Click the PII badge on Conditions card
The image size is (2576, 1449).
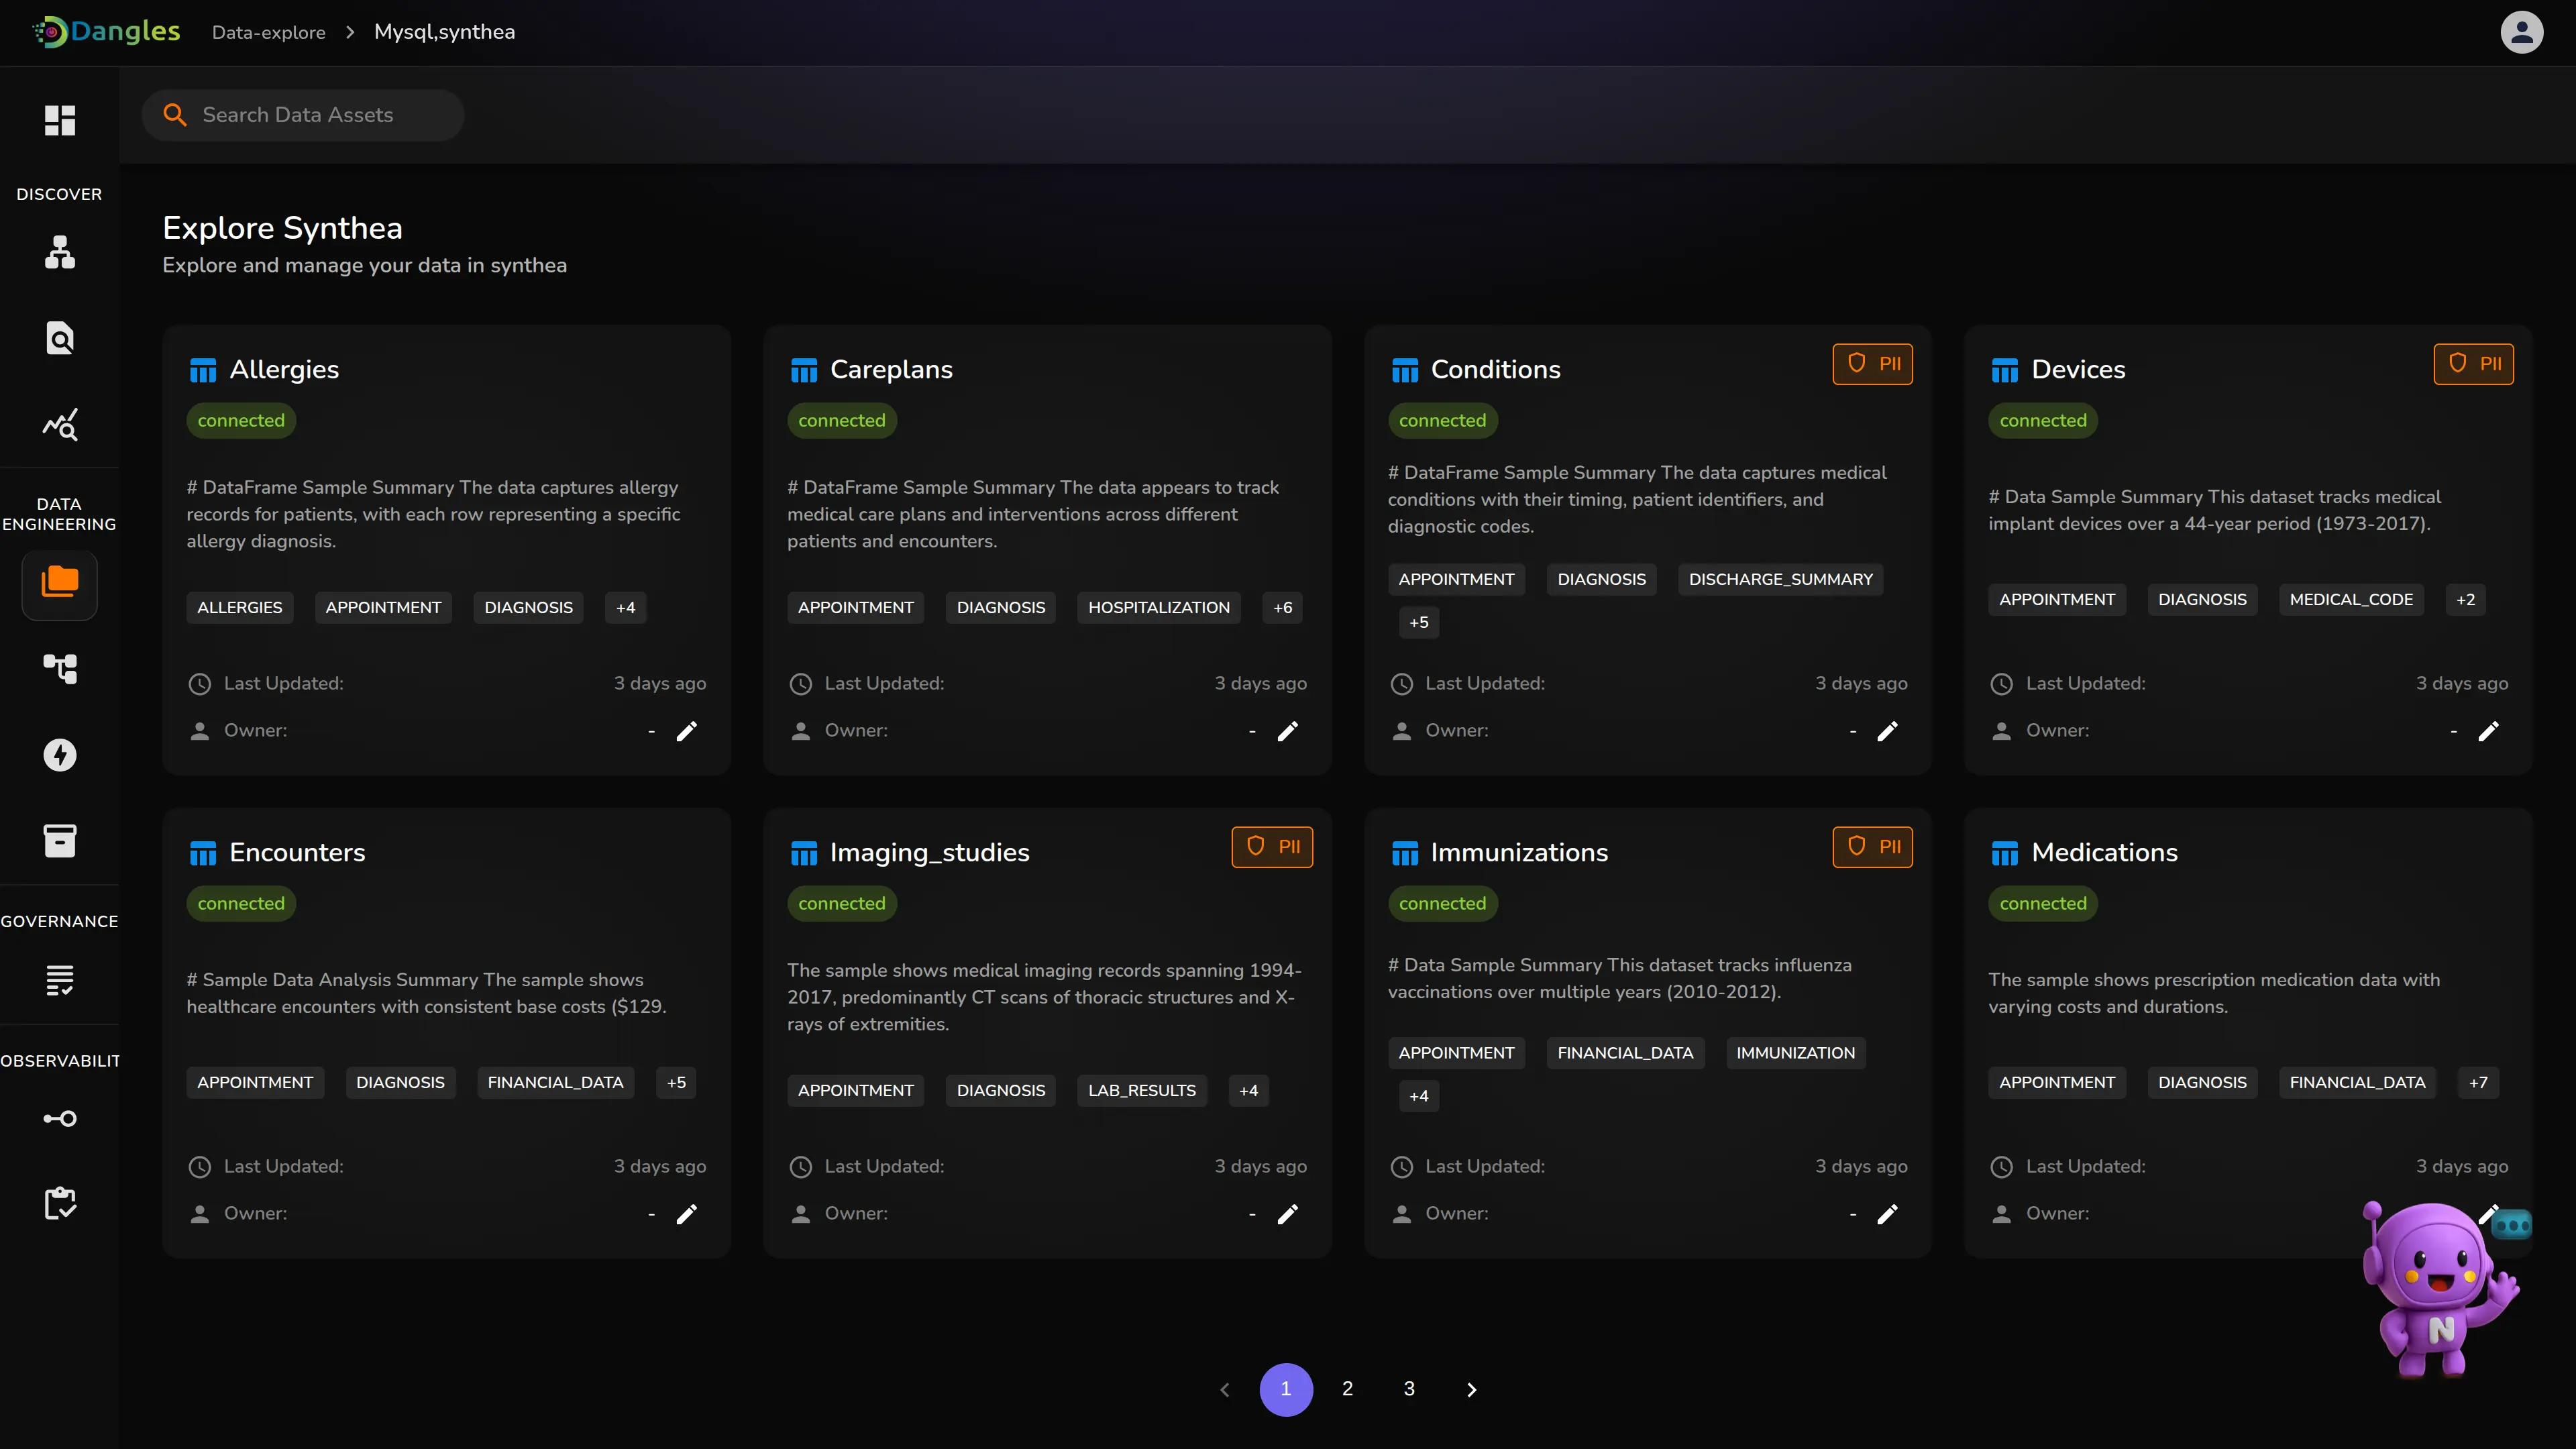click(x=1872, y=364)
